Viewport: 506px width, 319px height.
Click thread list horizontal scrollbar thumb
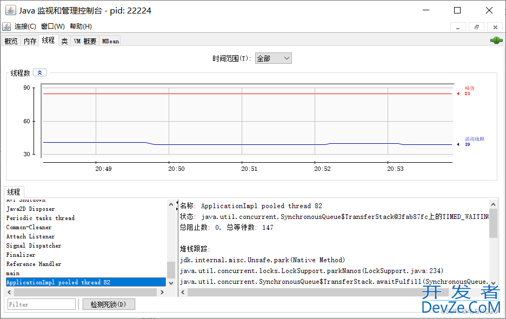[85, 292]
